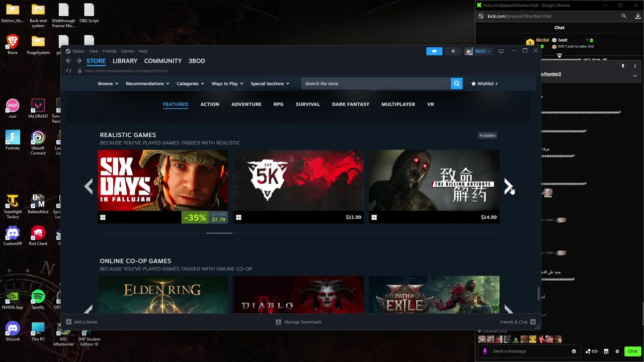Go forward with Steam's forward arrow

coord(79,61)
